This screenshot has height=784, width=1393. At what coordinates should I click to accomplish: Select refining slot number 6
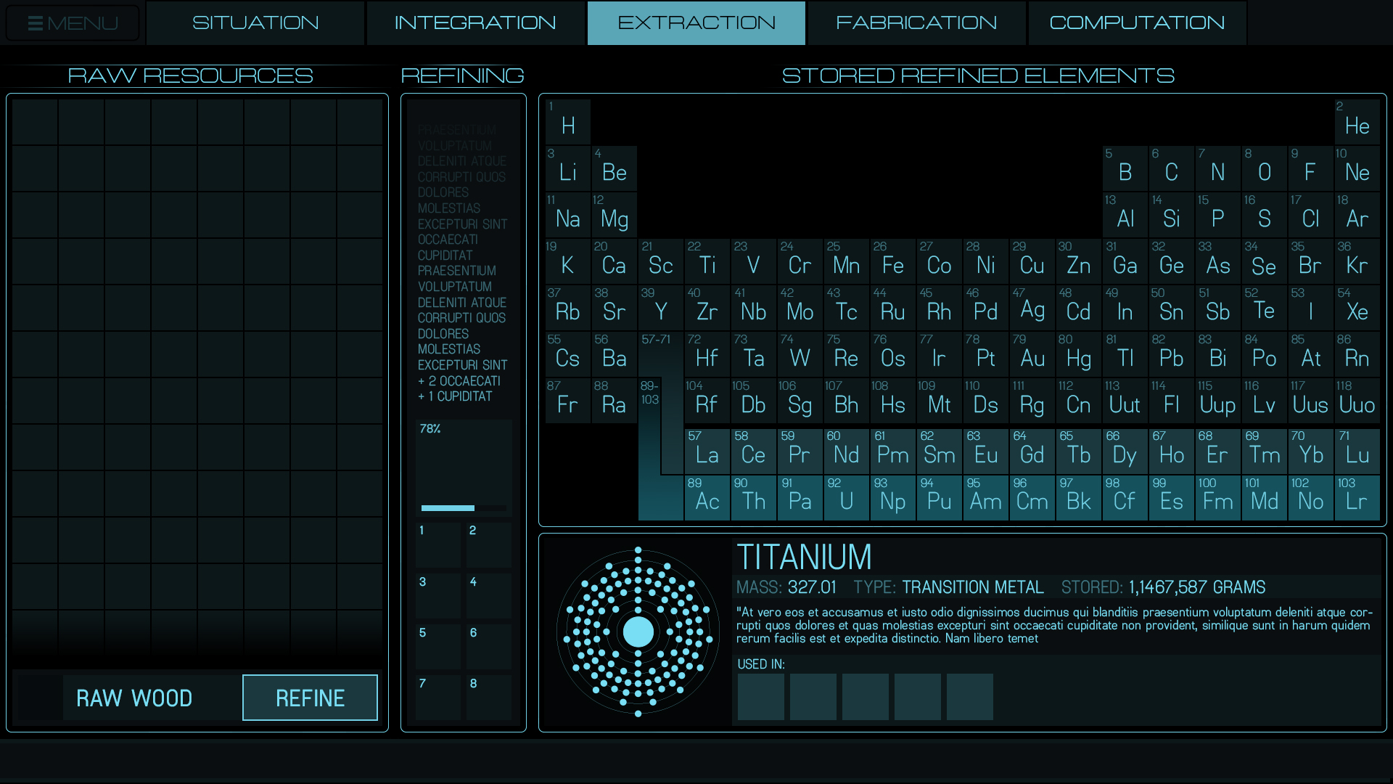pyautogui.click(x=489, y=646)
